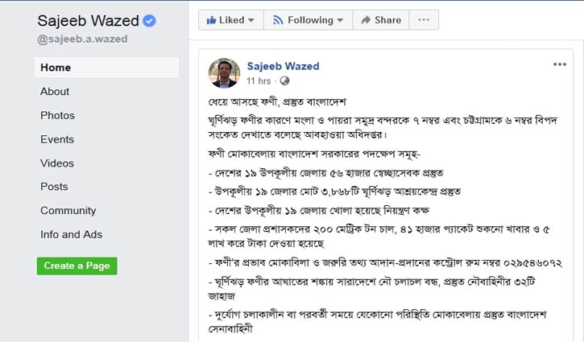This screenshot has width=584, height=342.
Task: Open the 11 hrs timestamp link
Action: (x=259, y=81)
